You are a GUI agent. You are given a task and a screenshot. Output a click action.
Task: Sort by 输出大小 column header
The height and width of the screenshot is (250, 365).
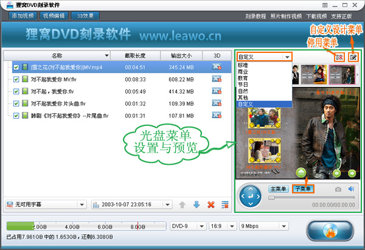point(181,55)
